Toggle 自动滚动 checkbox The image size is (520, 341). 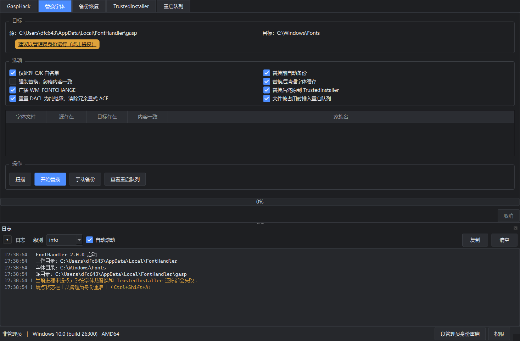tap(90, 240)
